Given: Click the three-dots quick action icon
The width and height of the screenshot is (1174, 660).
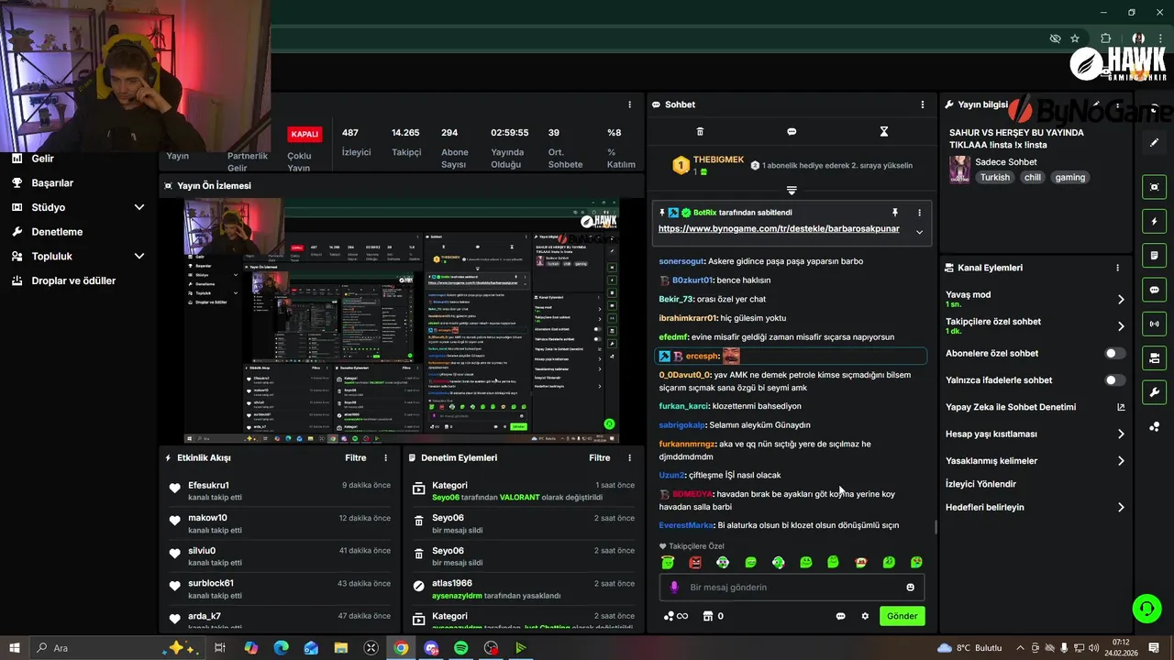Looking at the screenshot, I should pyautogui.click(x=1155, y=426).
